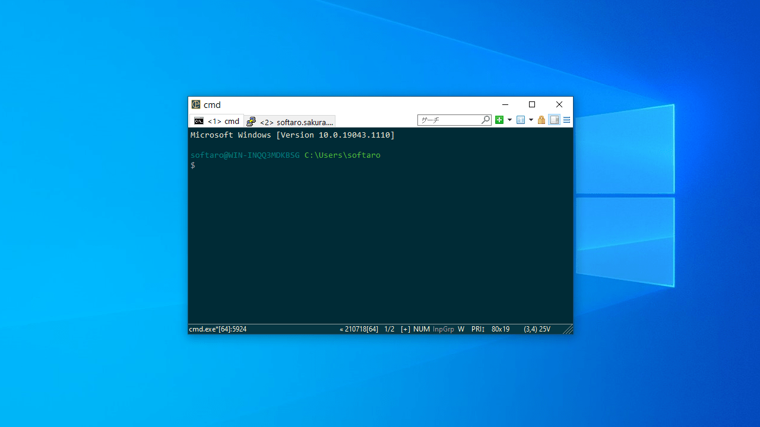The image size is (760, 427).
Task: Click the W status bar indicator
Action: click(x=461, y=329)
